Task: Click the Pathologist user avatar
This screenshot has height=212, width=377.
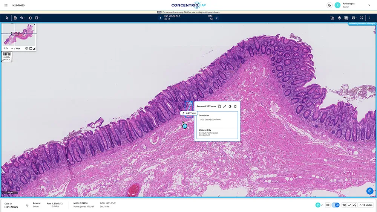Action: pyautogui.click(x=337, y=5)
